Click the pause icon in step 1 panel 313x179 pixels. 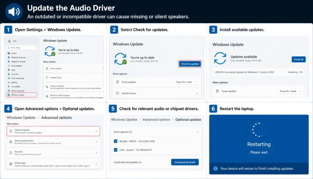point(47,68)
